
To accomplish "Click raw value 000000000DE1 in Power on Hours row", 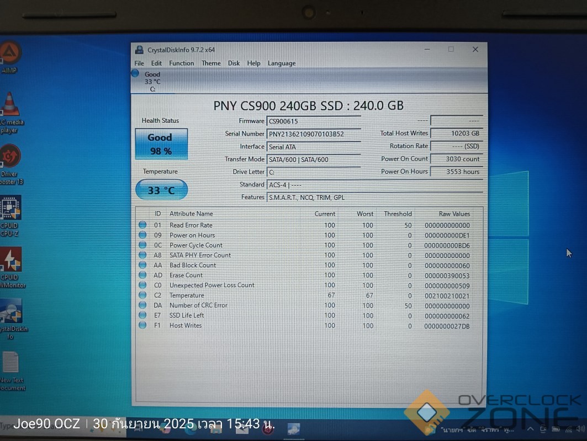I will pos(447,235).
